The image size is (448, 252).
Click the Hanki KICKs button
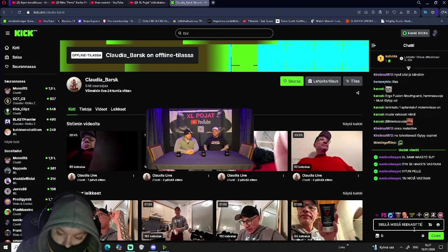coord(415,33)
